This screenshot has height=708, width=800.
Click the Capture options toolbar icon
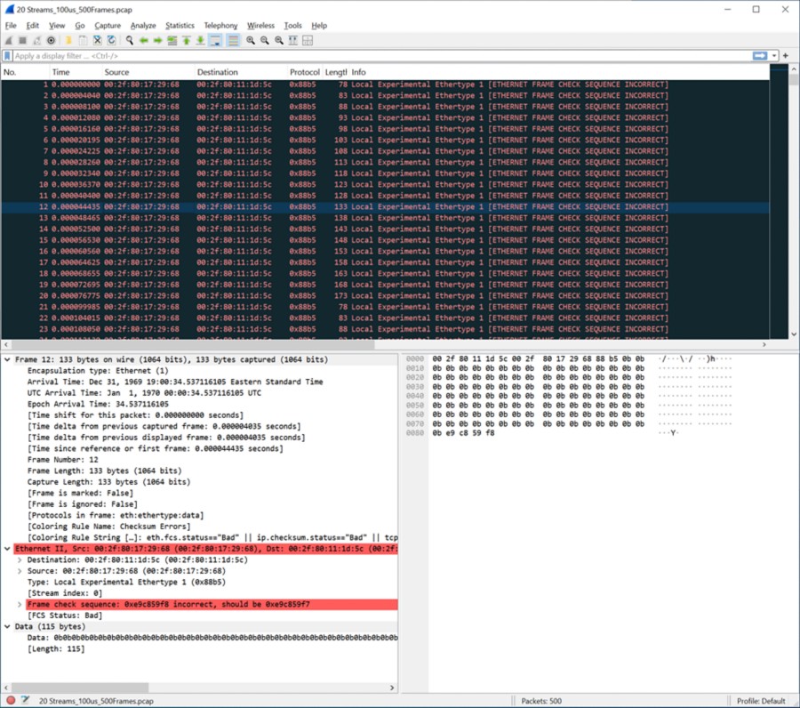pyautogui.click(x=51, y=40)
